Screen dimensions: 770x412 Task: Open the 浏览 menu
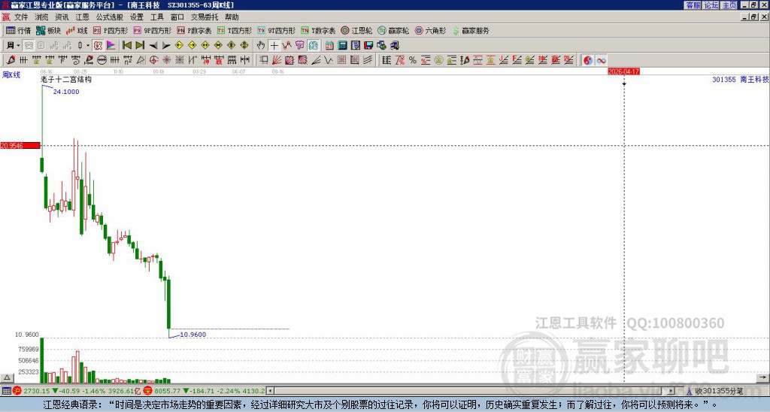click(42, 17)
